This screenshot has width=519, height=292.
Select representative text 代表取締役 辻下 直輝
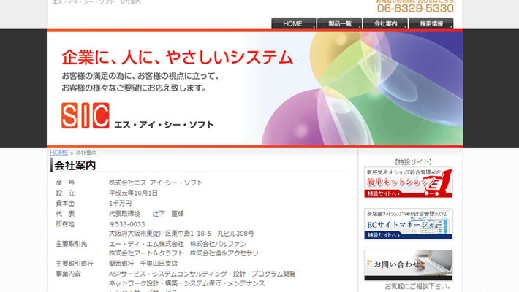tap(146, 214)
